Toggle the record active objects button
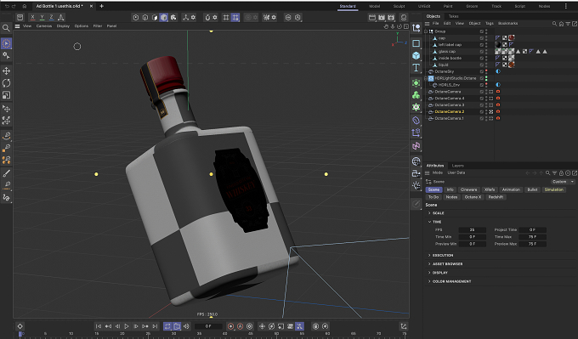 [x=230, y=326]
